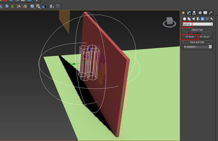
Task: Open the Utilities hammer tab
Action: pyautogui.click(x=210, y=13)
